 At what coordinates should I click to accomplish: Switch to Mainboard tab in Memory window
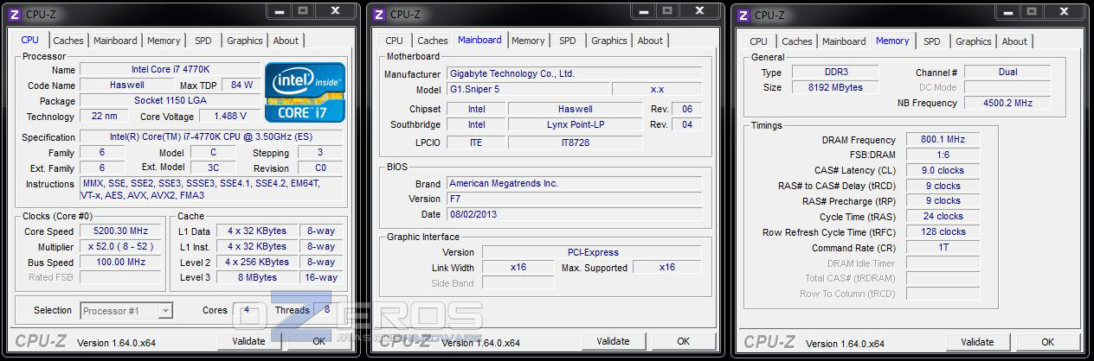pyautogui.click(x=844, y=41)
